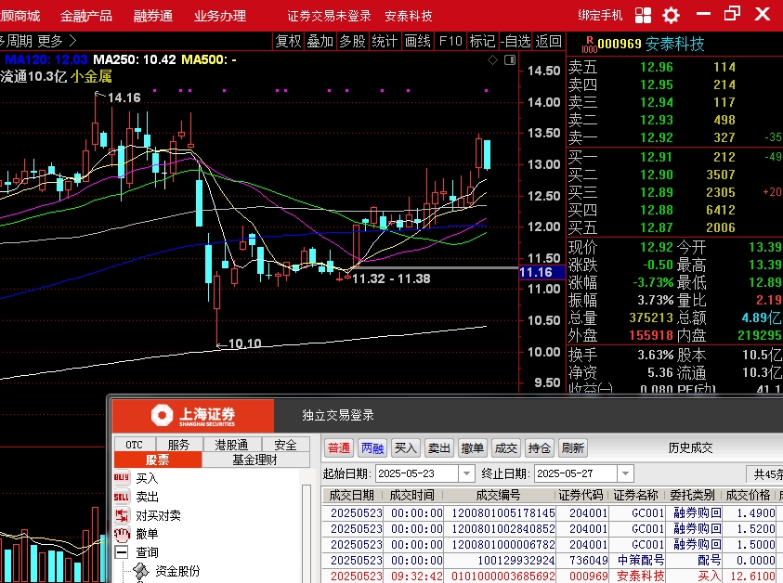Click the hand icon beside 撤单
This screenshot has width=783, height=583.
tap(122, 534)
